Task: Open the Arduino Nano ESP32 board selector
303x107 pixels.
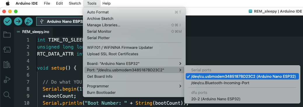Action: [x=60, y=21]
